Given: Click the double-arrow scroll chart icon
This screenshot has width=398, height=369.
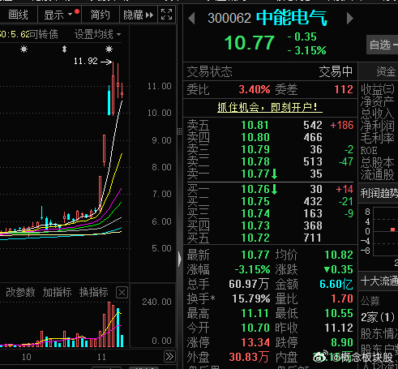Looking at the screenshot, I should [169, 357].
